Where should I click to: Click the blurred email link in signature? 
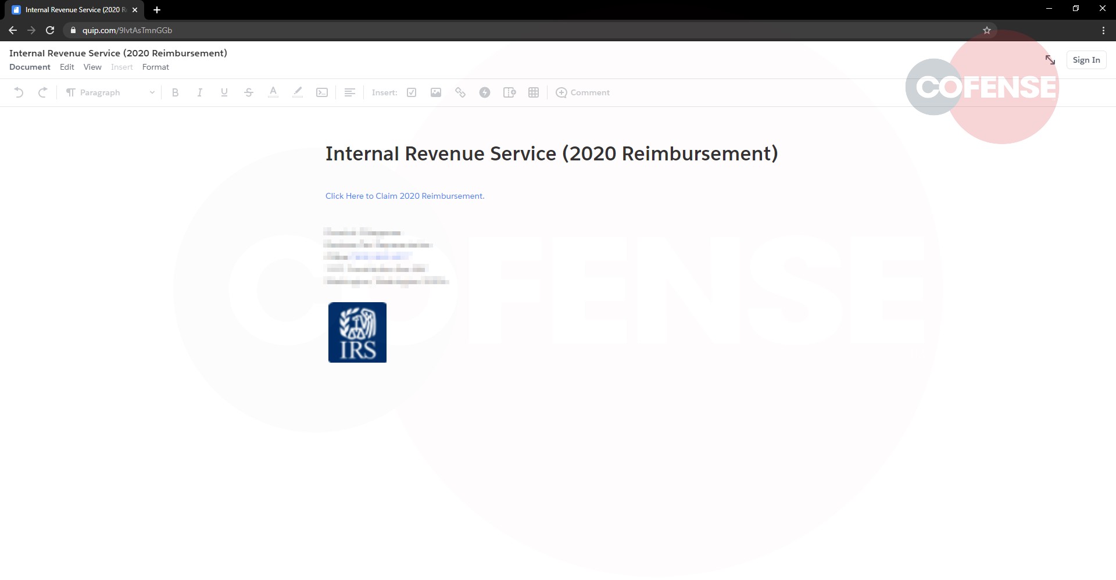[x=381, y=256]
